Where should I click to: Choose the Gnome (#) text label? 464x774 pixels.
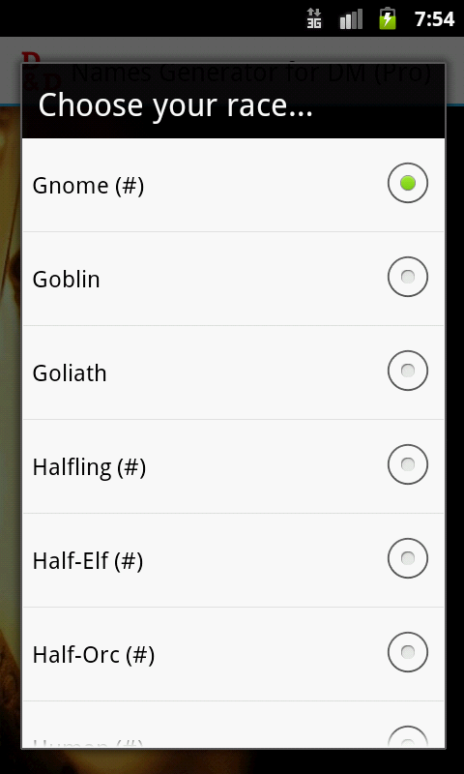(x=88, y=186)
